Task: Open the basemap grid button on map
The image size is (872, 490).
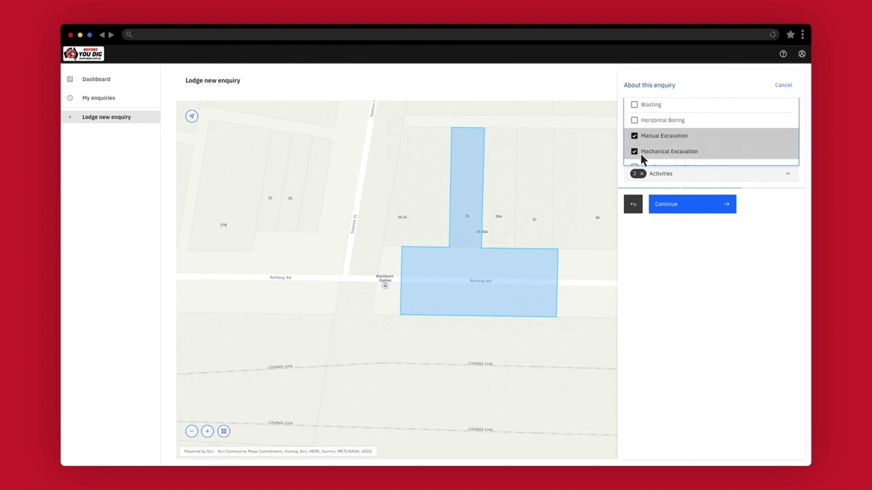Action: (223, 431)
